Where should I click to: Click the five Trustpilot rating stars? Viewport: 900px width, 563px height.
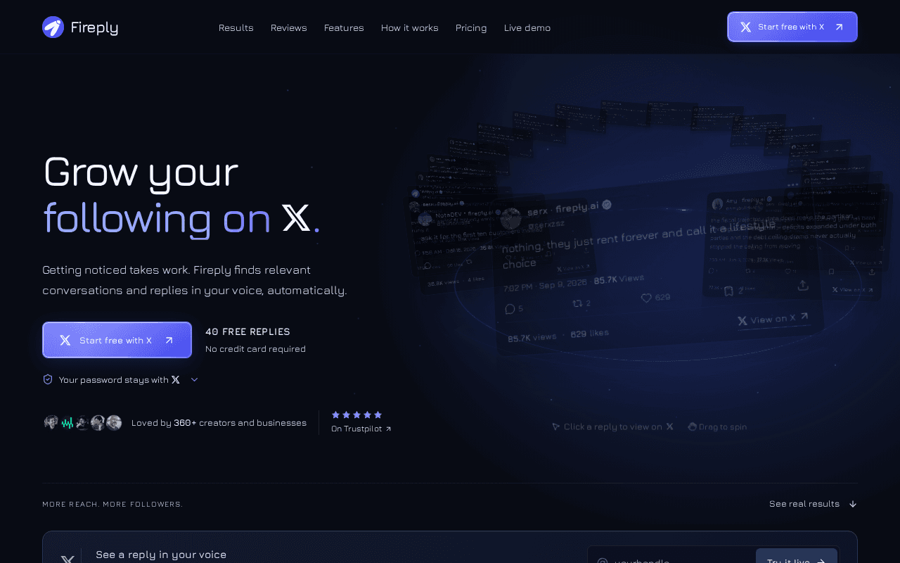[356, 415]
